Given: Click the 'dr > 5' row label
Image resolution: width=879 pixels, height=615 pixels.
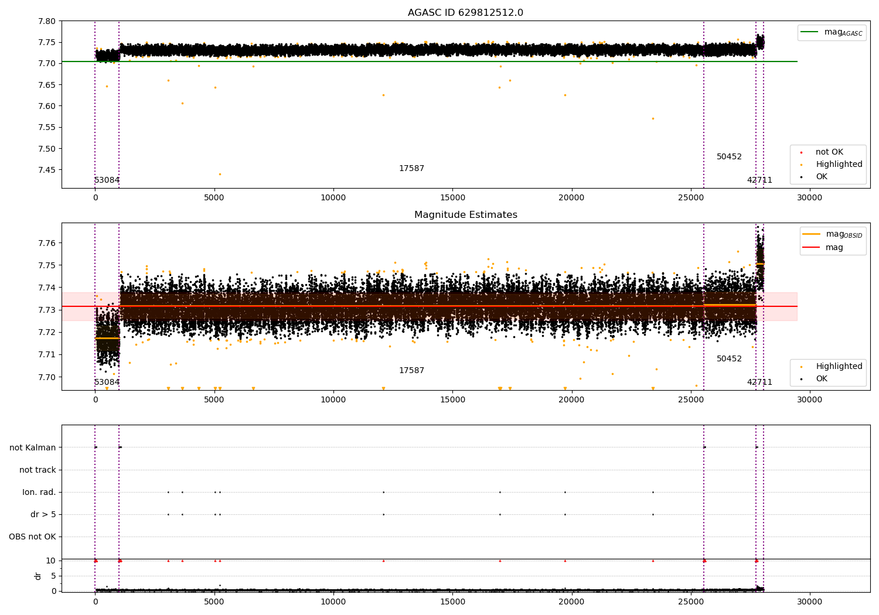Looking at the screenshot, I should 43,514.
